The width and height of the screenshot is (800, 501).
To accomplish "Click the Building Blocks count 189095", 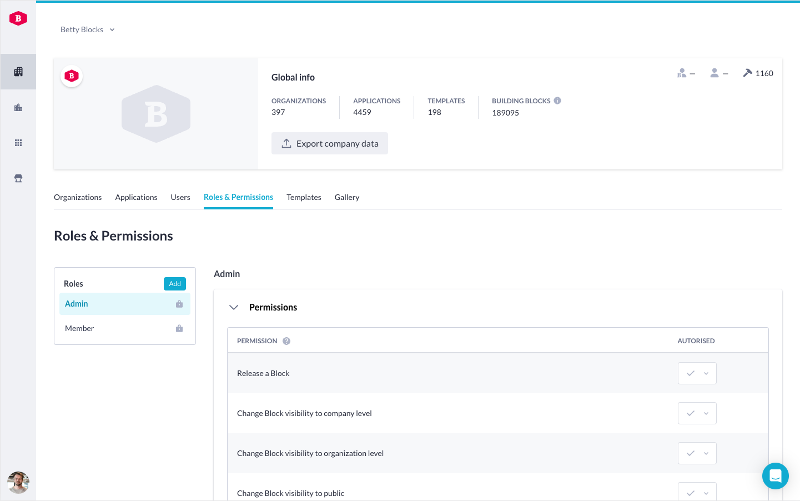I will point(505,113).
